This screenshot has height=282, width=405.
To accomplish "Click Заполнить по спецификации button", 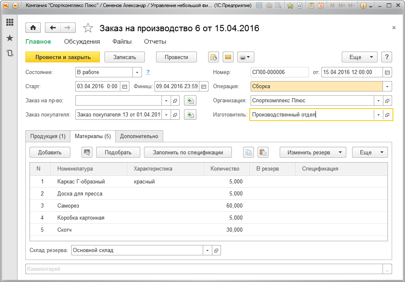I will click(x=187, y=152).
